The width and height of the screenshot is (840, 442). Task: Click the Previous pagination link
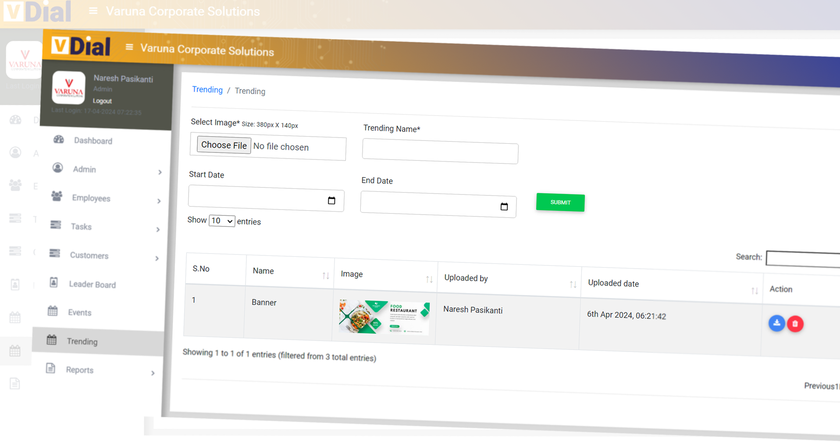[819, 385]
